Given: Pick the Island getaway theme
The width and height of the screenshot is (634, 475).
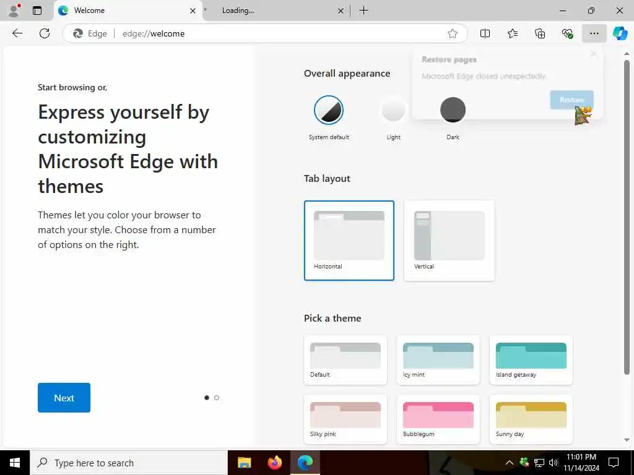Looking at the screenshot, I should point(531,360).
